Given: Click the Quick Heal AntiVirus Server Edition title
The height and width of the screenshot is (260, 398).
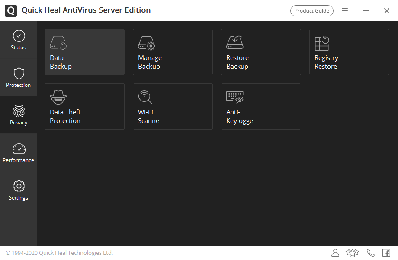Looking at the screenshot, I should 86,10.
